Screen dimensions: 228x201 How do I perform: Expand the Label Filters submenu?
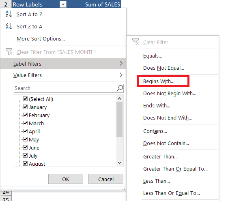(63, 64)
